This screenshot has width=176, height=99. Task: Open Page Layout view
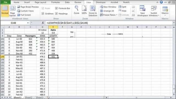12,11
